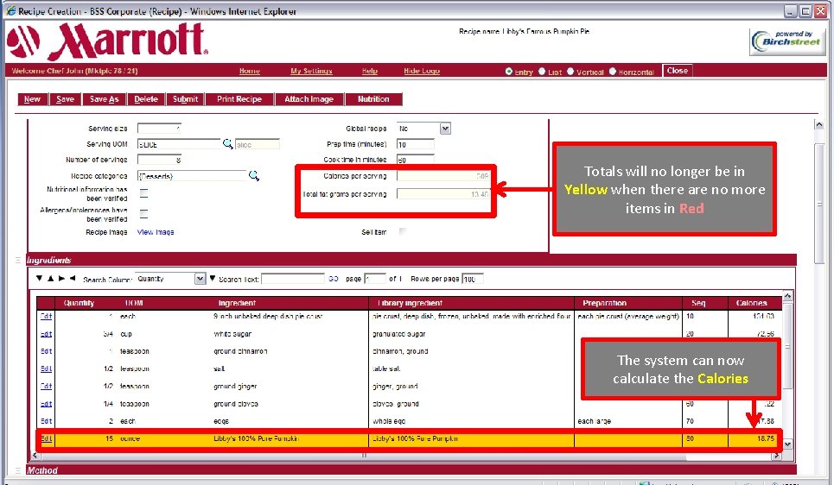Click the up triangle arrow in Ingredients toolbar

[x=50, y=279]
